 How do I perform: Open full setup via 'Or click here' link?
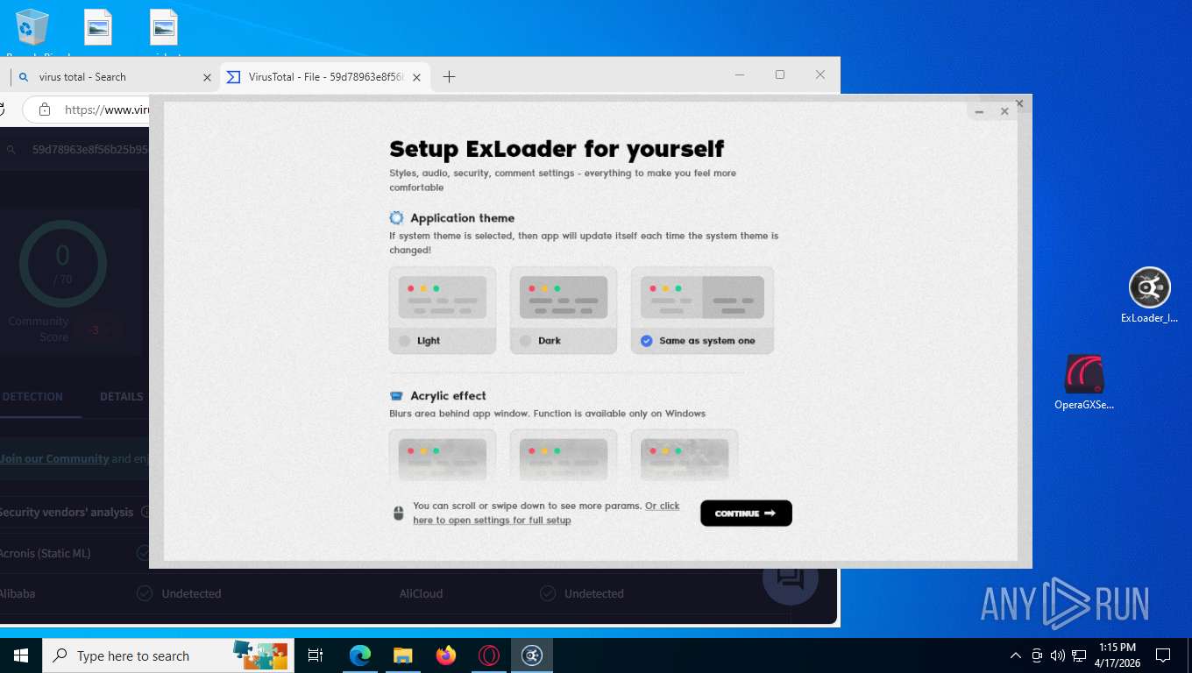(546, 513)
